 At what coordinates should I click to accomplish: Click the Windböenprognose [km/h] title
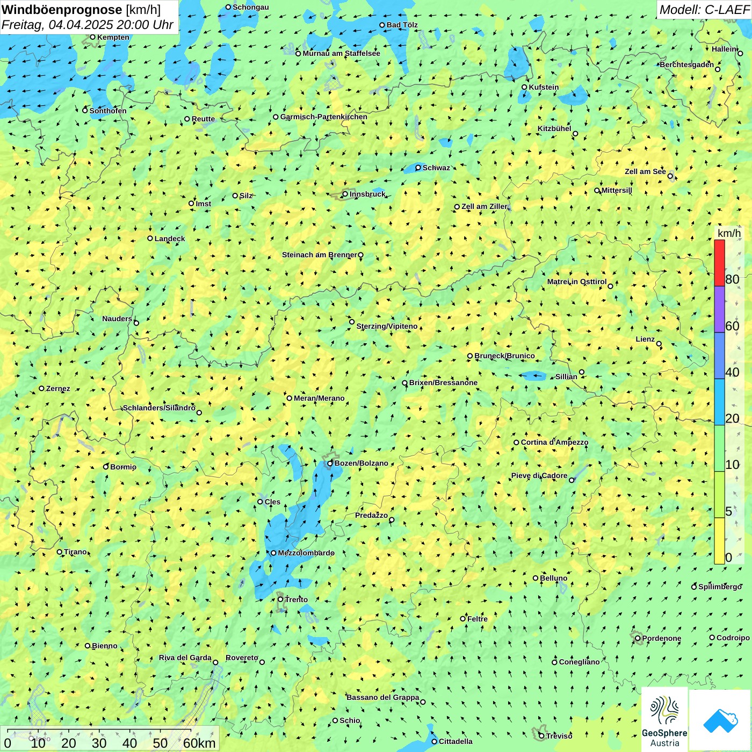(81, 9)
